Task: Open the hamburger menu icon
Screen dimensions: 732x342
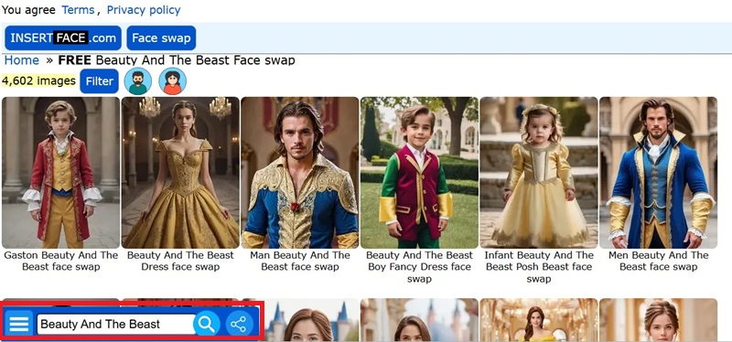Action: (18, 324)
